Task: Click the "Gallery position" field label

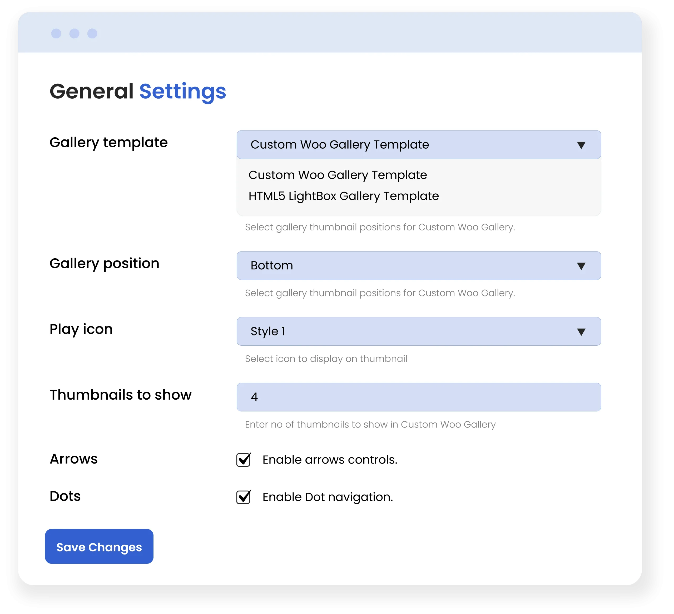Action: coord(104,264)
